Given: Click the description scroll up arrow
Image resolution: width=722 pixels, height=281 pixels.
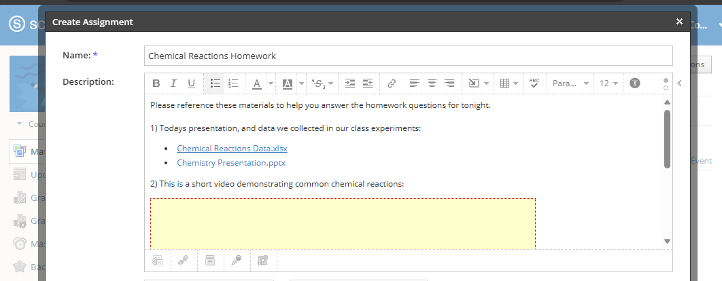Looking at the screenshot, I should (667, 102).
